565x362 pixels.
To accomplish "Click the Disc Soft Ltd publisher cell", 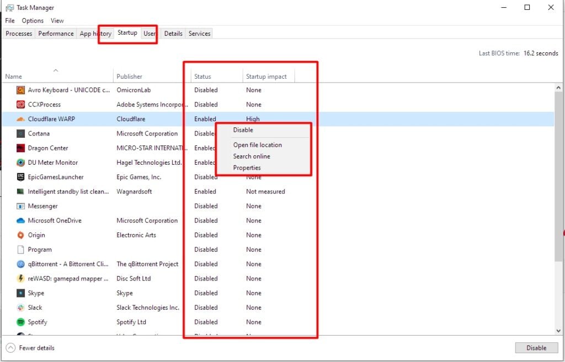I will click(134, 278).
